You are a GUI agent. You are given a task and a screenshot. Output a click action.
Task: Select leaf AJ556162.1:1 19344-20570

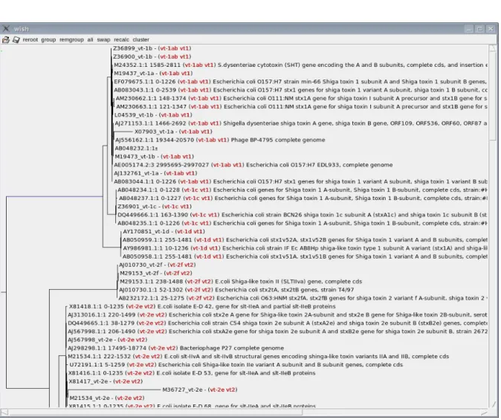click(155, 140)
